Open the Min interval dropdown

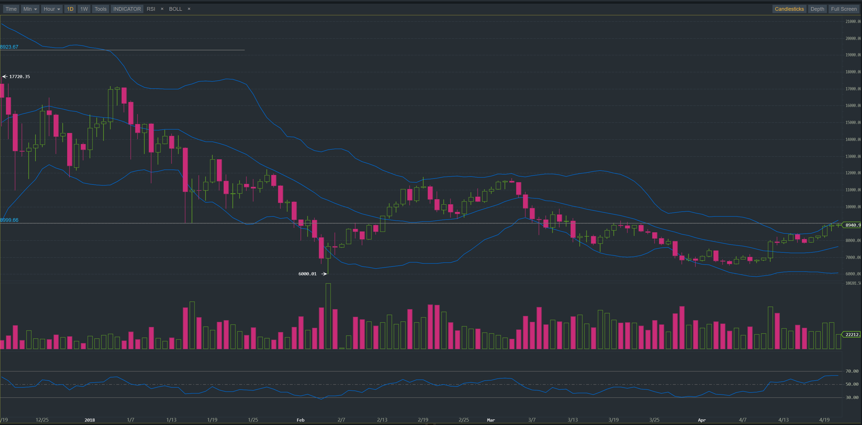coord(30,9)
